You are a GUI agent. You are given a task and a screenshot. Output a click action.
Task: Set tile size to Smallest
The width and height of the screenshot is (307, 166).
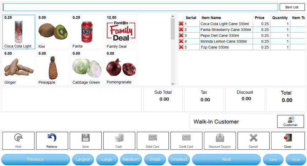pos(179,159)
